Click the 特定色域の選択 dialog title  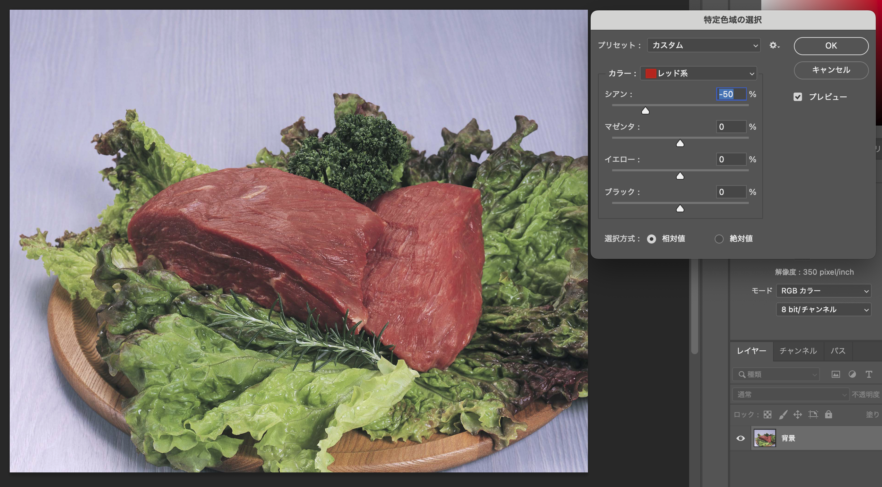click(x=733, y=20)
